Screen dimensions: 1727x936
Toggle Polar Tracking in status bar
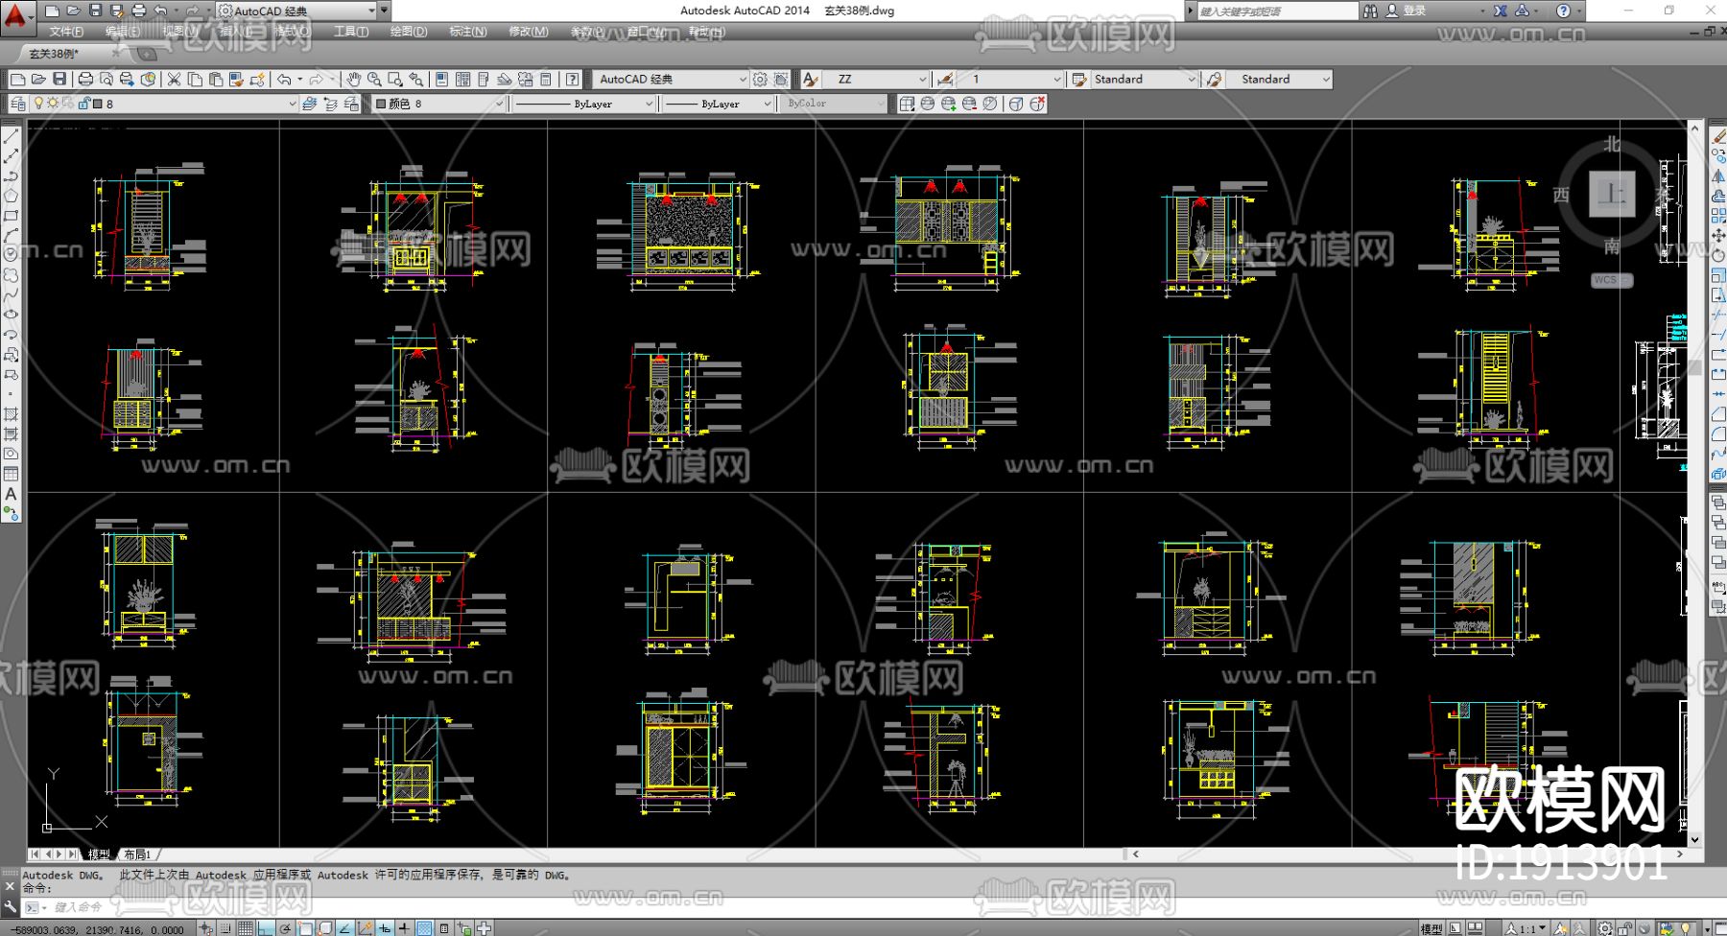[285, 928]
